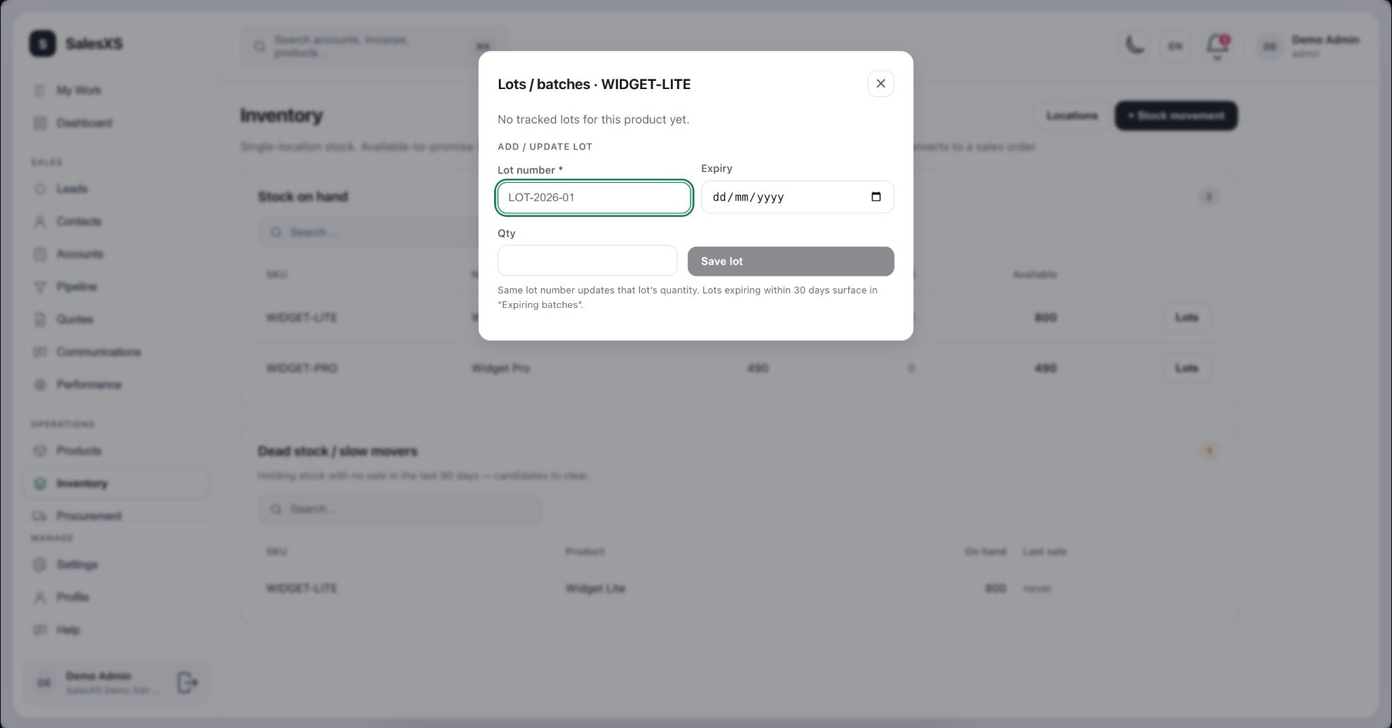Open the Expiry date picker calendar icon

(875, 197)
